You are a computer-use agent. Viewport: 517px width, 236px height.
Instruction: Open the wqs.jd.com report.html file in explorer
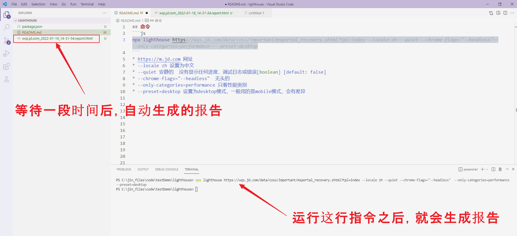point(62,38)
